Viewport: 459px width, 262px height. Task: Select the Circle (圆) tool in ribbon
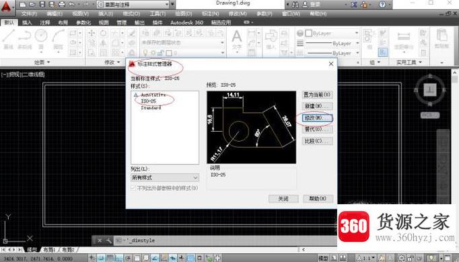coord(41,40)
